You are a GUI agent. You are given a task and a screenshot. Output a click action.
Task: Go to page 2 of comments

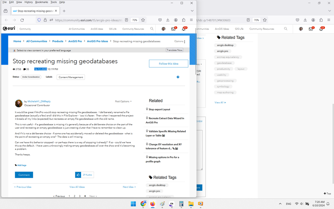click(x=75, y=196)
